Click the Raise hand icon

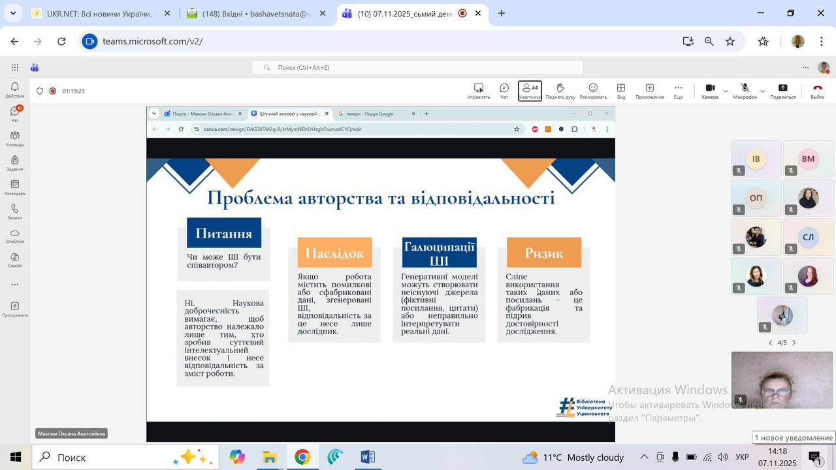(560, 91)
